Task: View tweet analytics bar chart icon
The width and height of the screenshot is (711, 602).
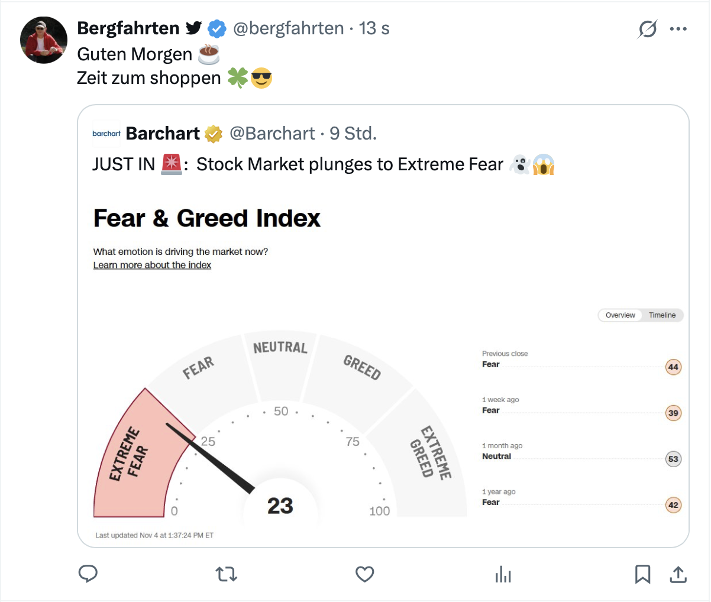Action: click(503, 574)
